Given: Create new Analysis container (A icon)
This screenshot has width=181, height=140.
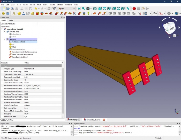Looking at the screenshot, I should [x=14, y=13].
